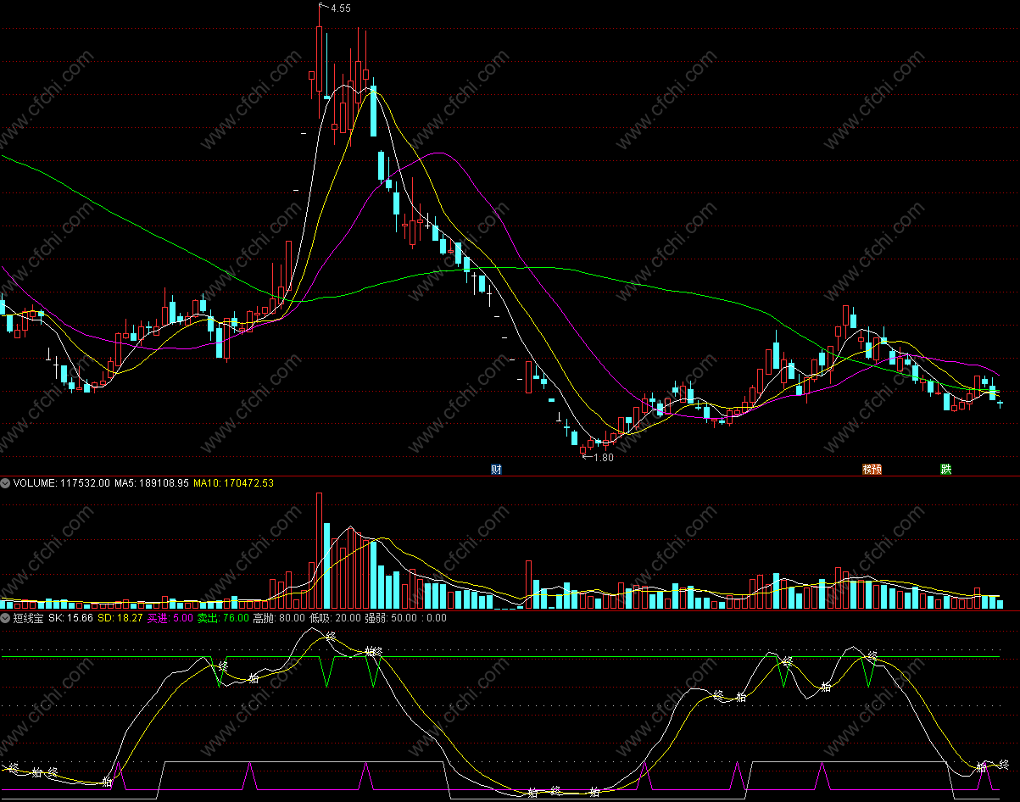1020x802 pixels.
Task: Click the 强弱: 50.00 label
Action: click(x=391, y=618)
